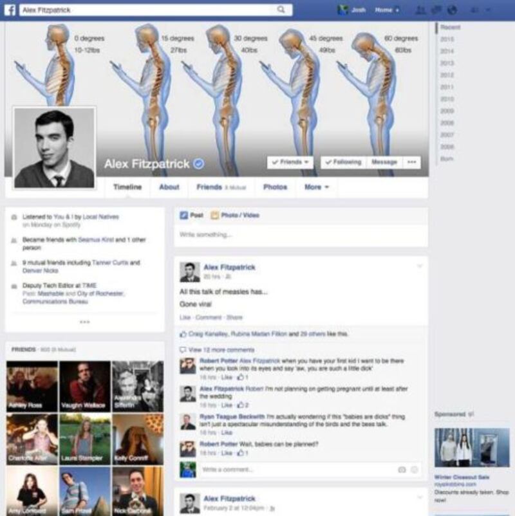Viewport: 515px width, 516px height.
Task: Expand the three-dots menu beside Message
Action: pyautogui.click(x=412, y=162)
